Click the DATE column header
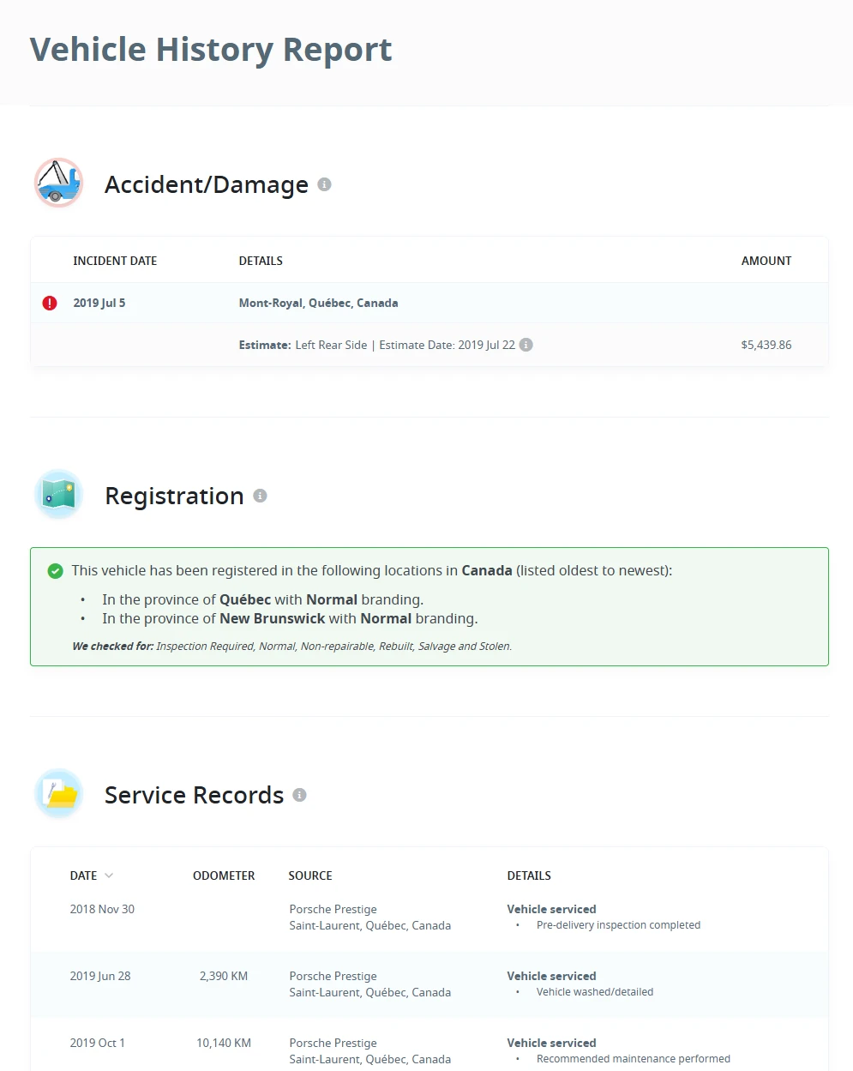Viewport: 853px width, 1071px height. tap(83, 875)
